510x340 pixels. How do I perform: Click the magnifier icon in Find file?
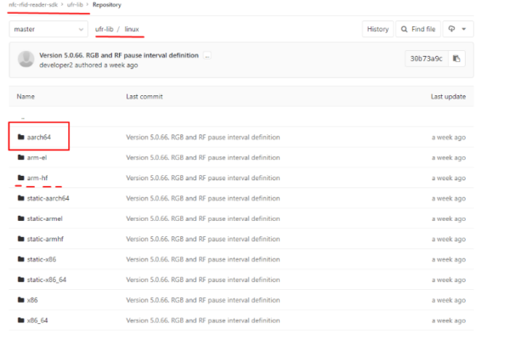[x=405, y=29]
